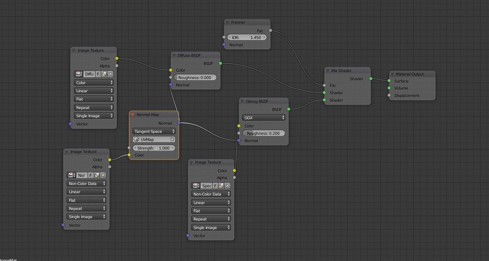
Task: Unlink the Nor image with X icon
Action: coord(103,175)
